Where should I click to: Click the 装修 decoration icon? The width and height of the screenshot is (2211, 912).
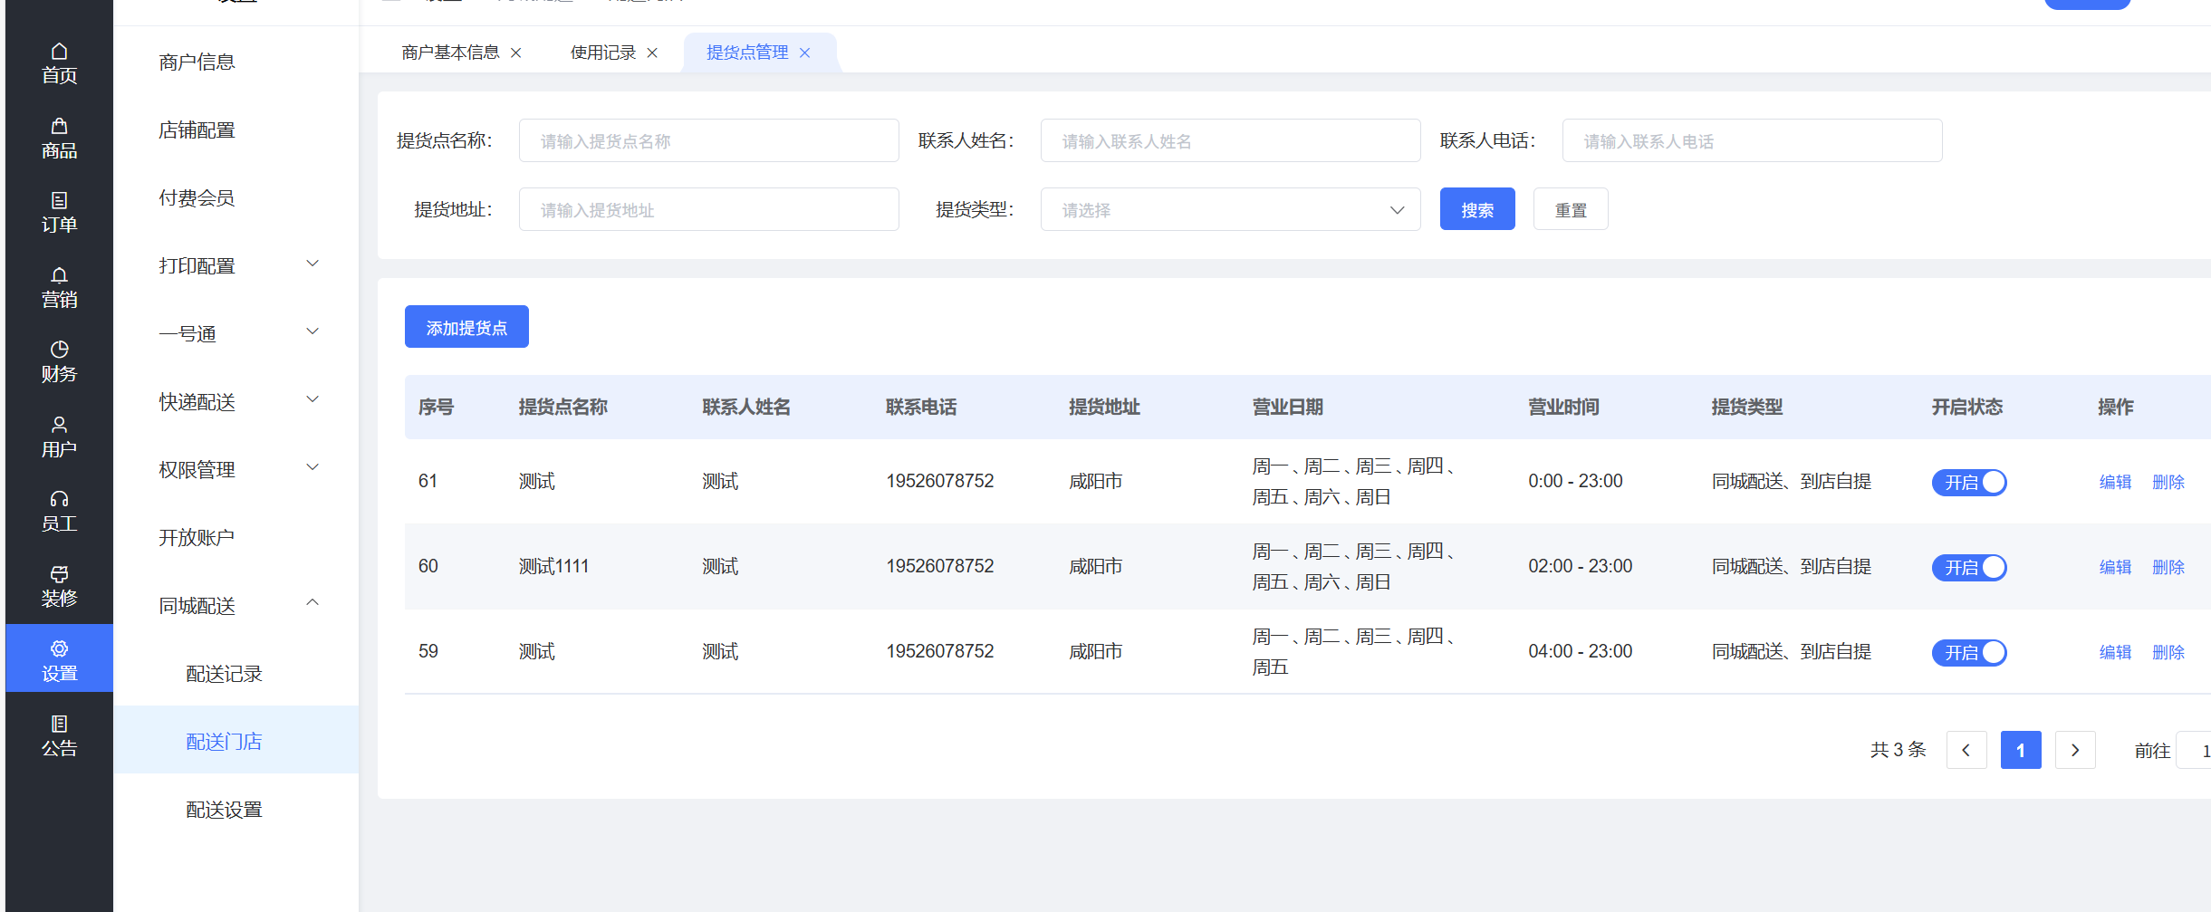[59, 574]
